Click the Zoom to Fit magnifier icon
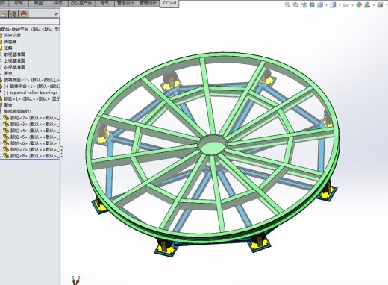388x285 pixels. pos(287,4)
